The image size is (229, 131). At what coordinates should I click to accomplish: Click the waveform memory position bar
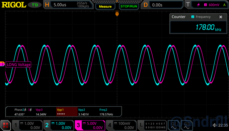pos(117,1)
